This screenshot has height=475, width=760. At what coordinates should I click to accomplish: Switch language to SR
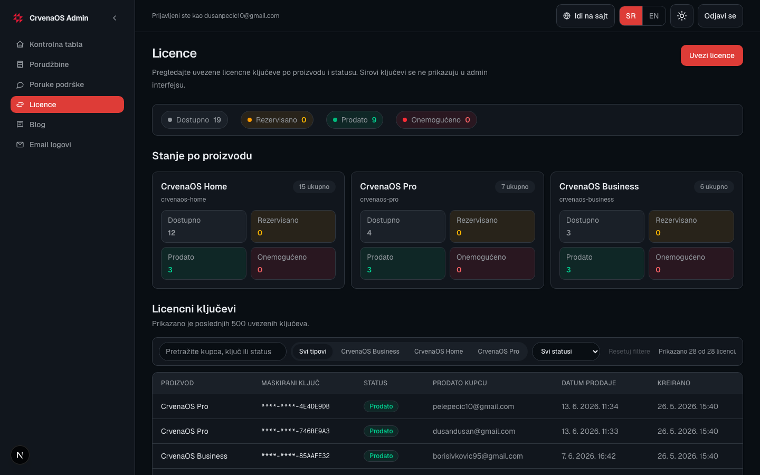pyautogui.click(x=631, y=16)
